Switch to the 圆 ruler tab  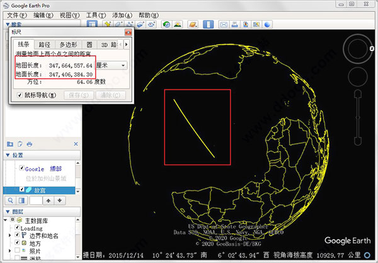pos(89,45)
